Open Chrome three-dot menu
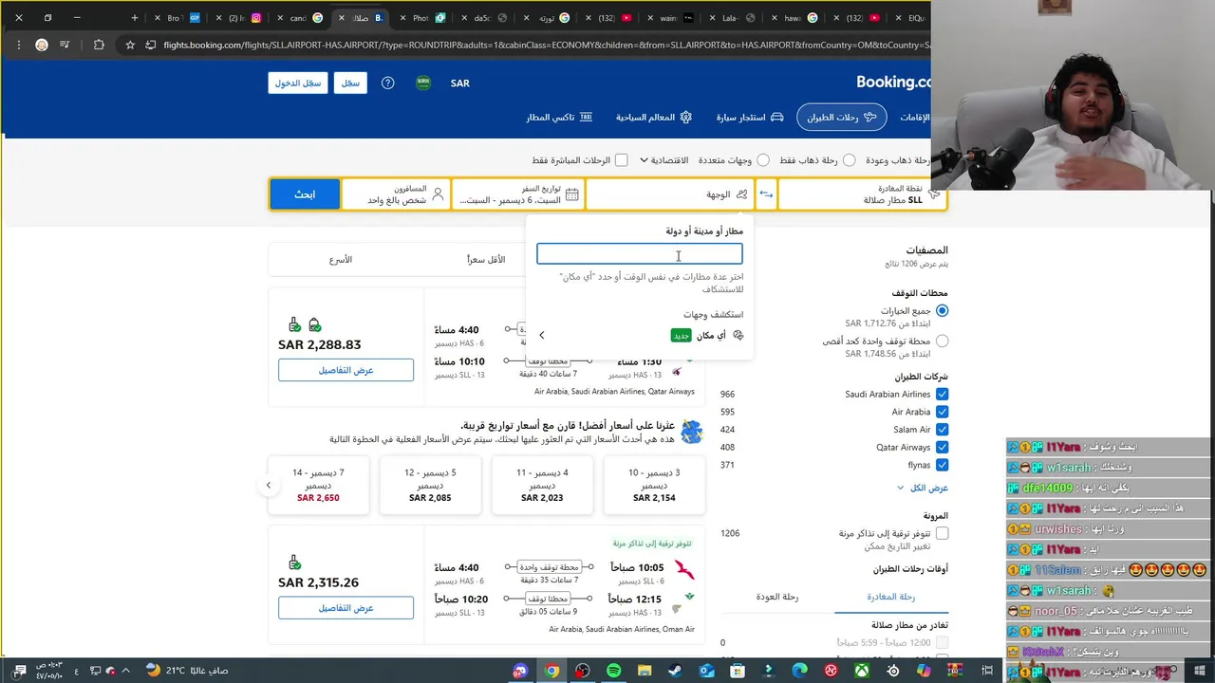This screenshot has height=683, width=1215. click(x=17, y=45)
